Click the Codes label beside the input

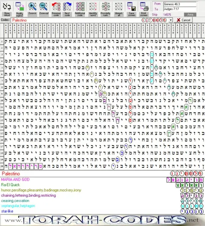pyautogui.click(x=5, y=20)
